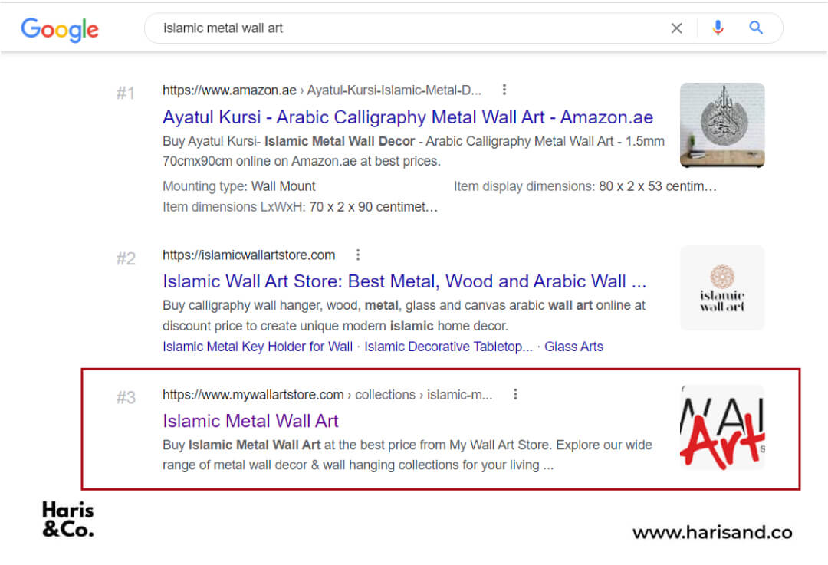Open Islamic Wall Art Store result title
This screenshot has height=565, width=828.
405,281
